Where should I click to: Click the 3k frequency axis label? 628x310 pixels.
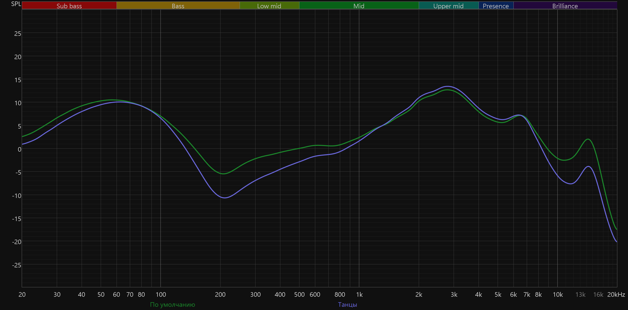[x=454, y=294]
